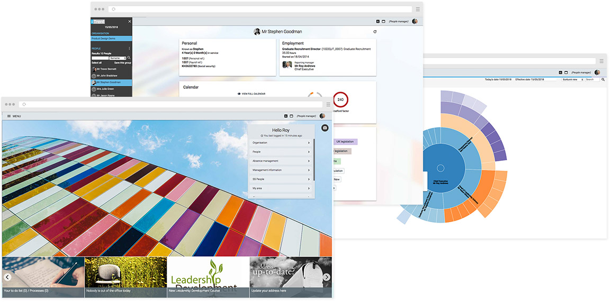Click the ORGANISATION heading in sidebar
The image size is (611, 302).
click(100, 33)
